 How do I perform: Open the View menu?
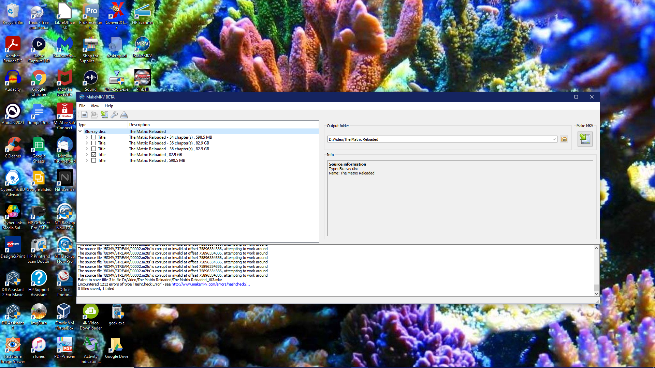(95, 106)
